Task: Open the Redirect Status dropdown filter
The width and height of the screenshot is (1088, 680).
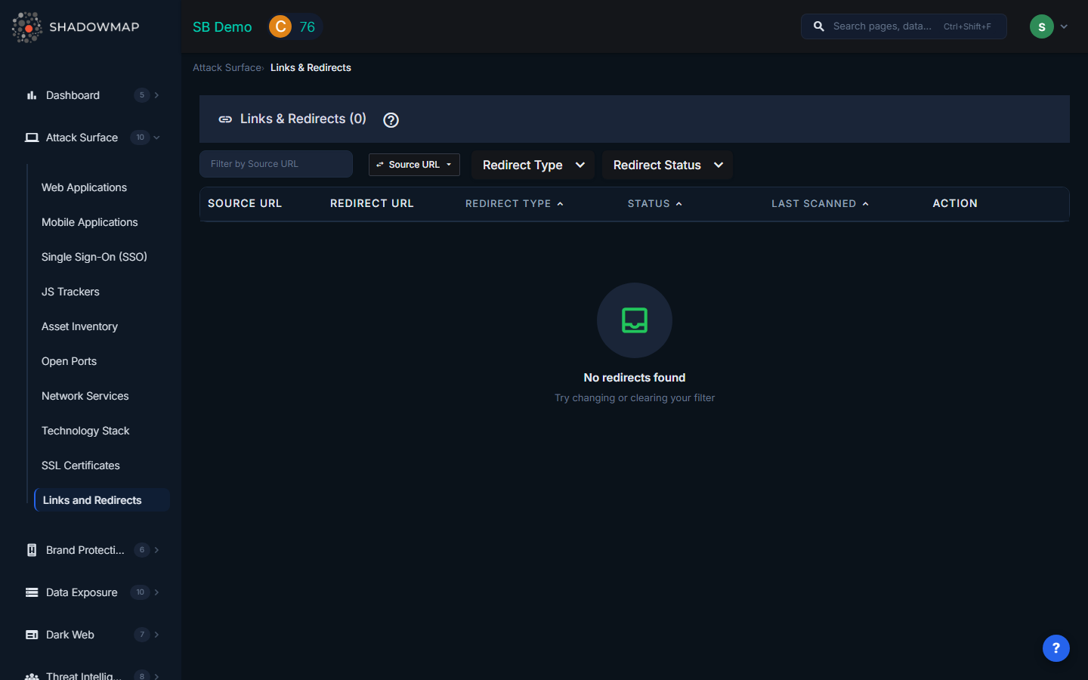Action: tap(667, 165)
